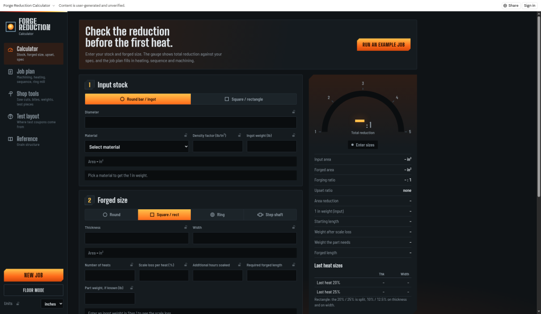Focus the Ingot weight input
This screenshot has height=314, width=541.
272,146
